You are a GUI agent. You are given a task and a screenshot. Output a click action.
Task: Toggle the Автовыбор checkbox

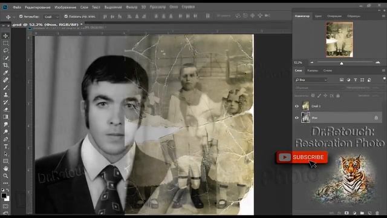pyautogui.click(x=21, y=16)
